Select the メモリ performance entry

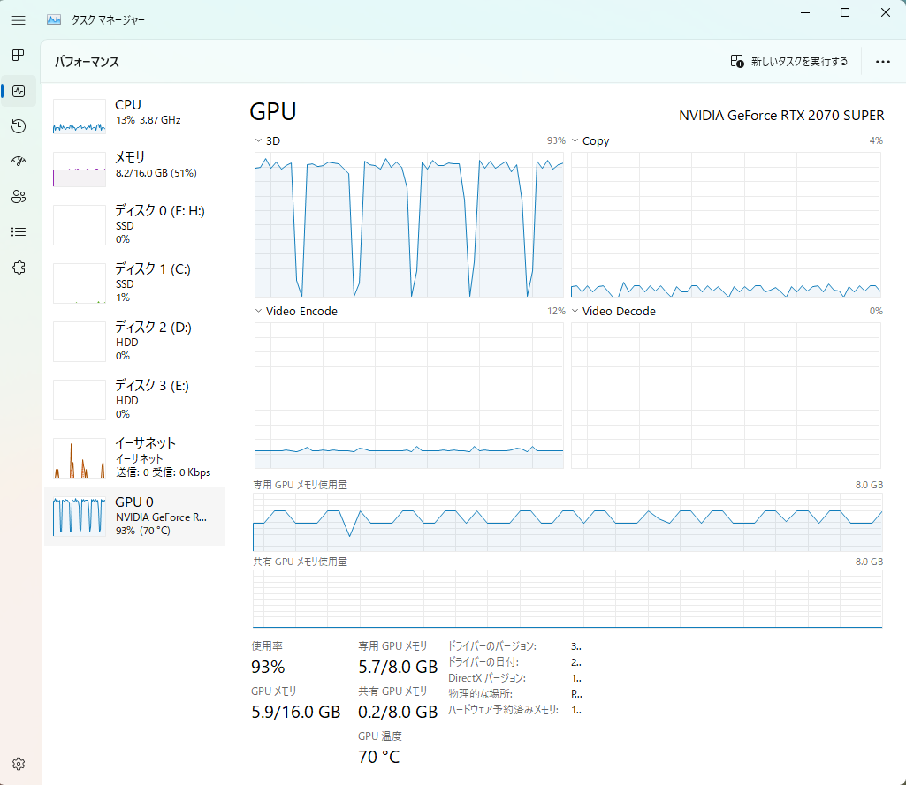tap(134, 169)
